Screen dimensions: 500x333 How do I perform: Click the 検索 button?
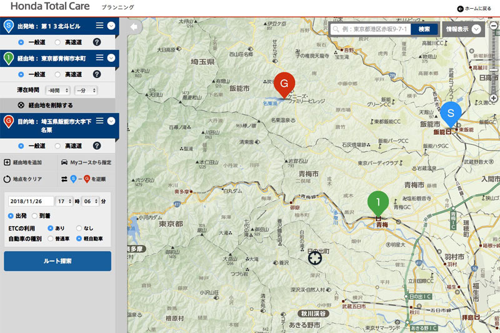coord(424,29)
